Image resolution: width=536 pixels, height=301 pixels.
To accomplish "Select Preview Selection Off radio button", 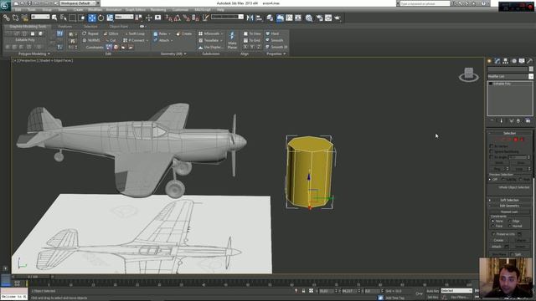I will 490,179.
